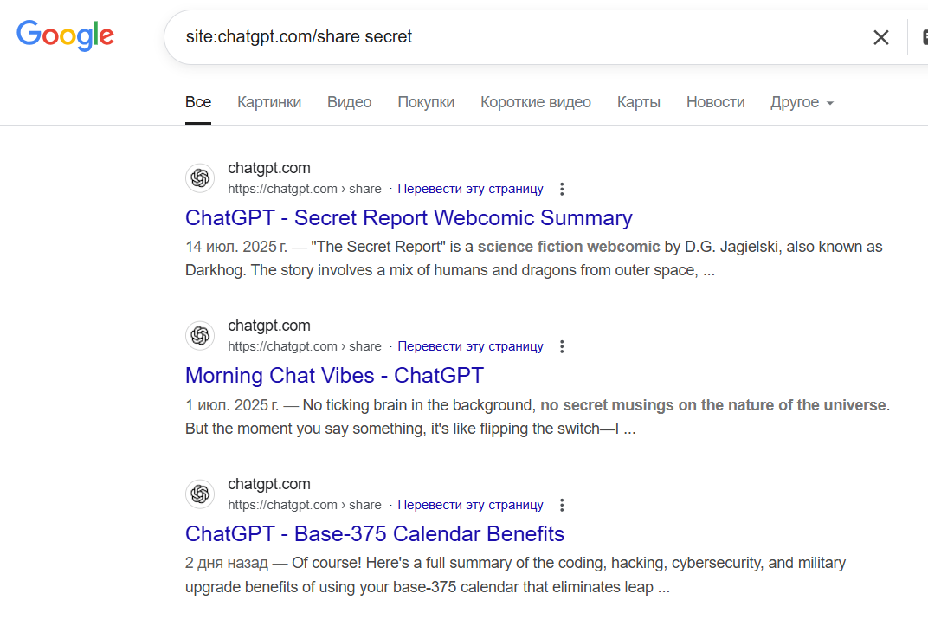Open the Новости tab

715,102
